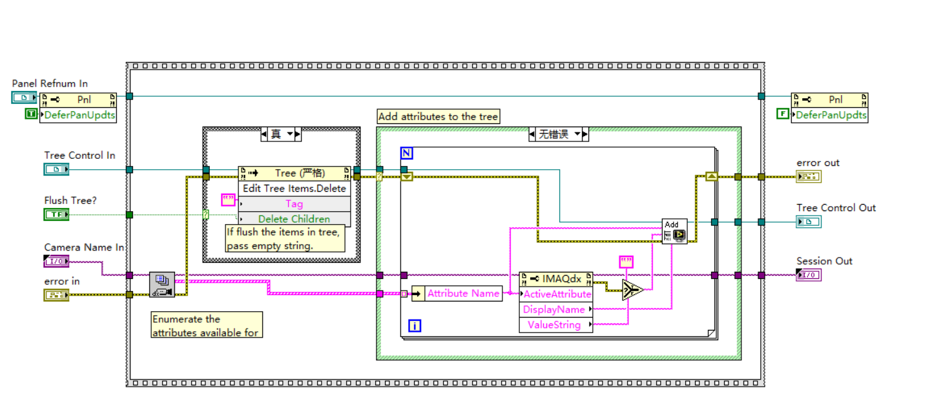Click the error case selector terminal

pyautogui.click(x=380, y=177)
